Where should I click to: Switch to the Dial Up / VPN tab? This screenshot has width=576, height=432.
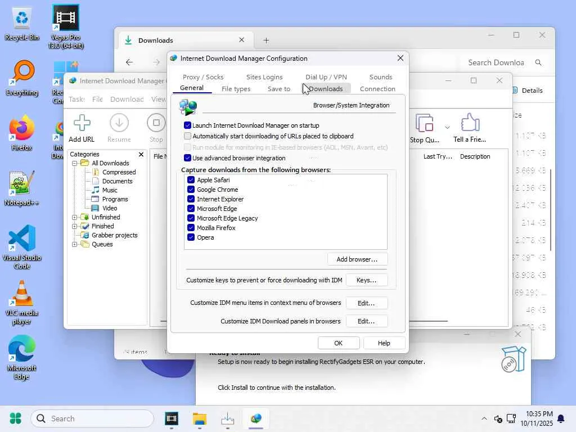[326, 76]
